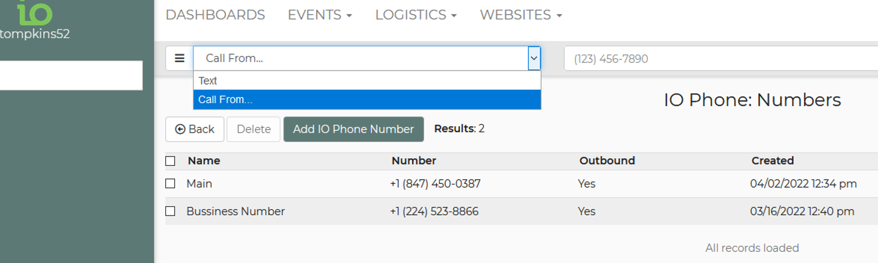The height and width of the screenshot is (263, 878).
Task: Open the hamburger menu icon
Action: [180, 58]
